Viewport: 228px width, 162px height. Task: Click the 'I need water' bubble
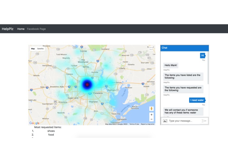197,100
